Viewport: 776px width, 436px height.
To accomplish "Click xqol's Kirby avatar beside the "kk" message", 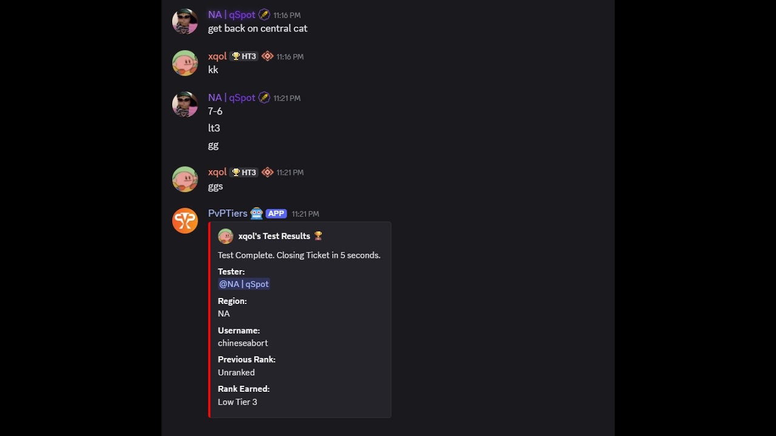I will [185, 63].
